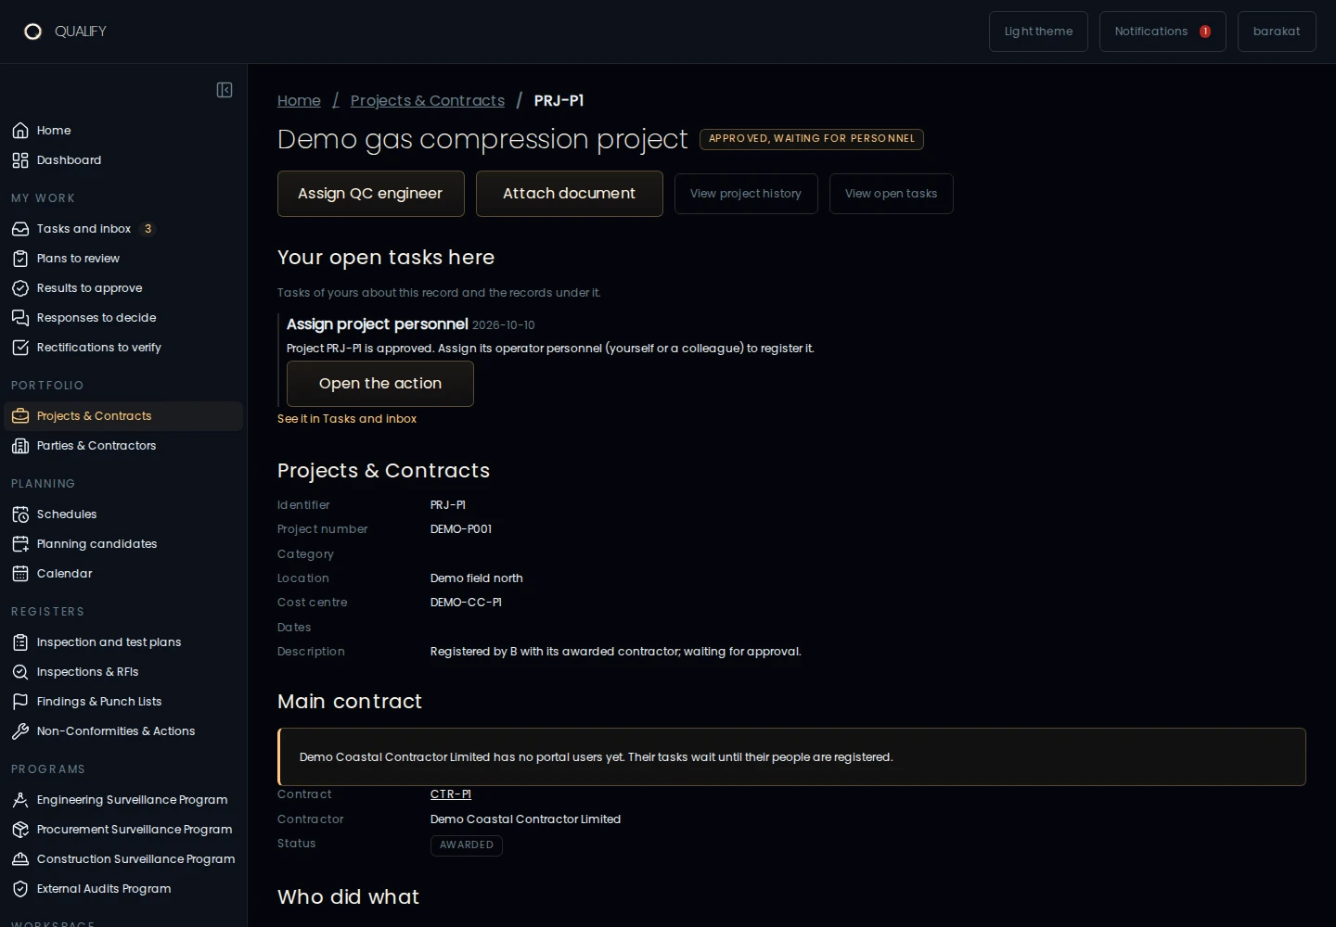The image size is (1336, 927).
Task: Open Responses to decide
Action: point(123,318)
